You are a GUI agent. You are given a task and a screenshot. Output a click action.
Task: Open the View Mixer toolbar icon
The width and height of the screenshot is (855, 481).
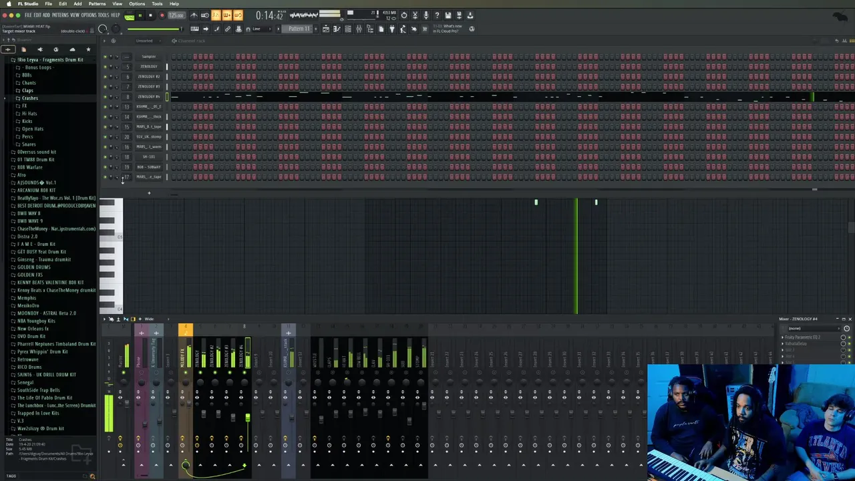(359, 29)
